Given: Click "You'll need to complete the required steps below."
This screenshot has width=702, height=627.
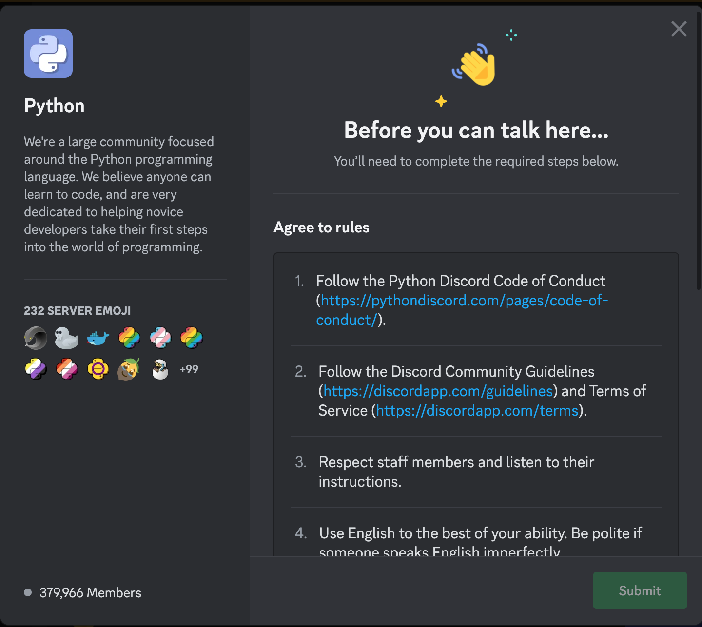Looking at the screenshot, I should (x=476, y=161).
